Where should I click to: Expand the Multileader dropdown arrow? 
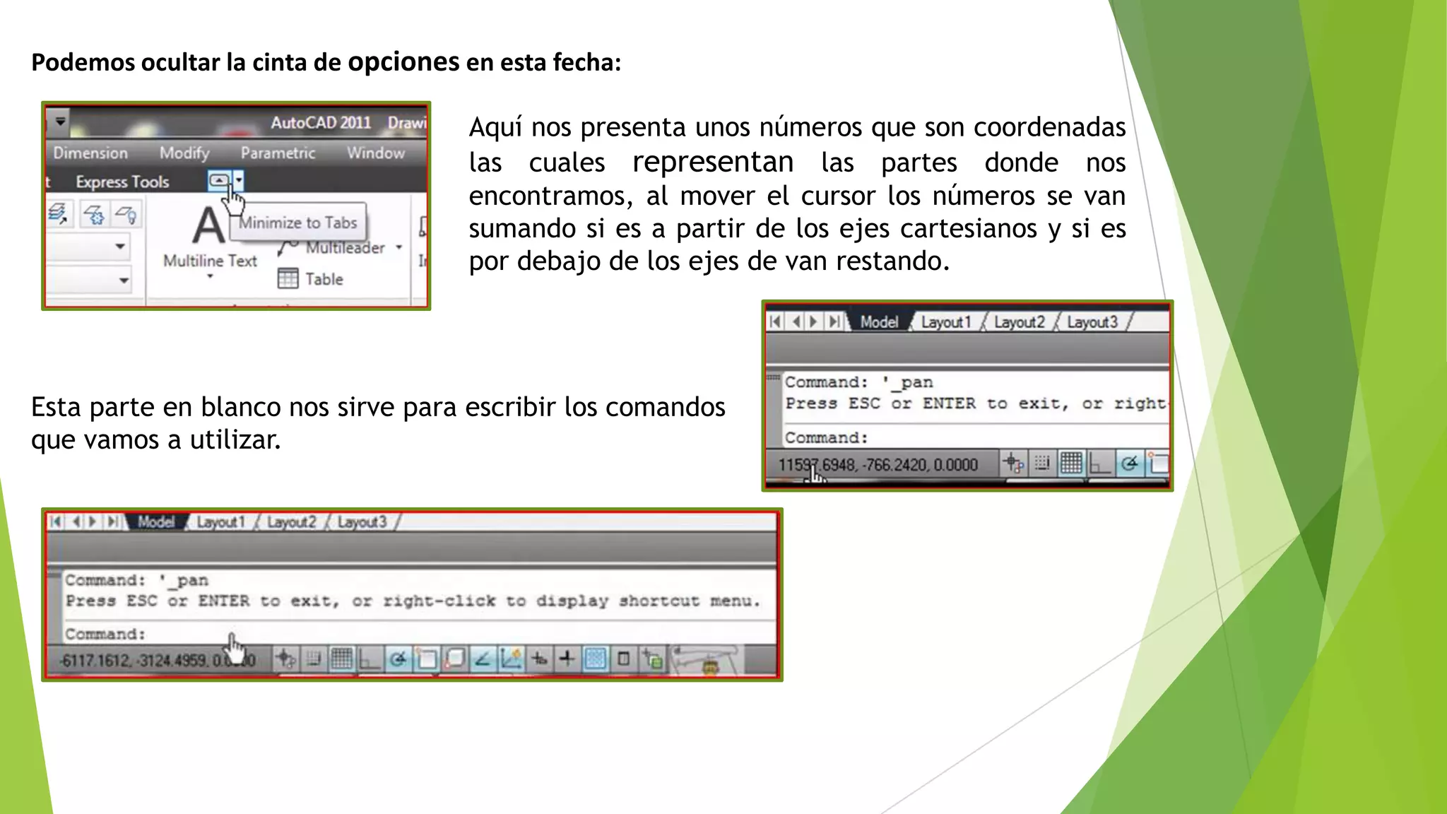coord(399,247)
